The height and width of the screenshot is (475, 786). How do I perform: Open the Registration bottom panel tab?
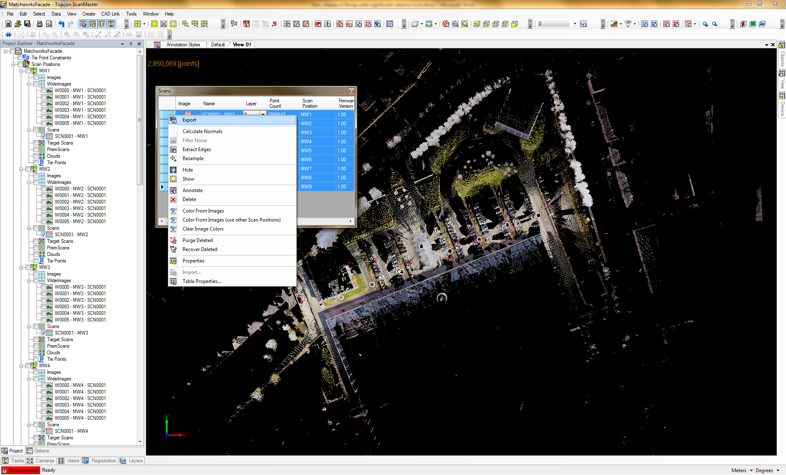(x=100, y=461)
